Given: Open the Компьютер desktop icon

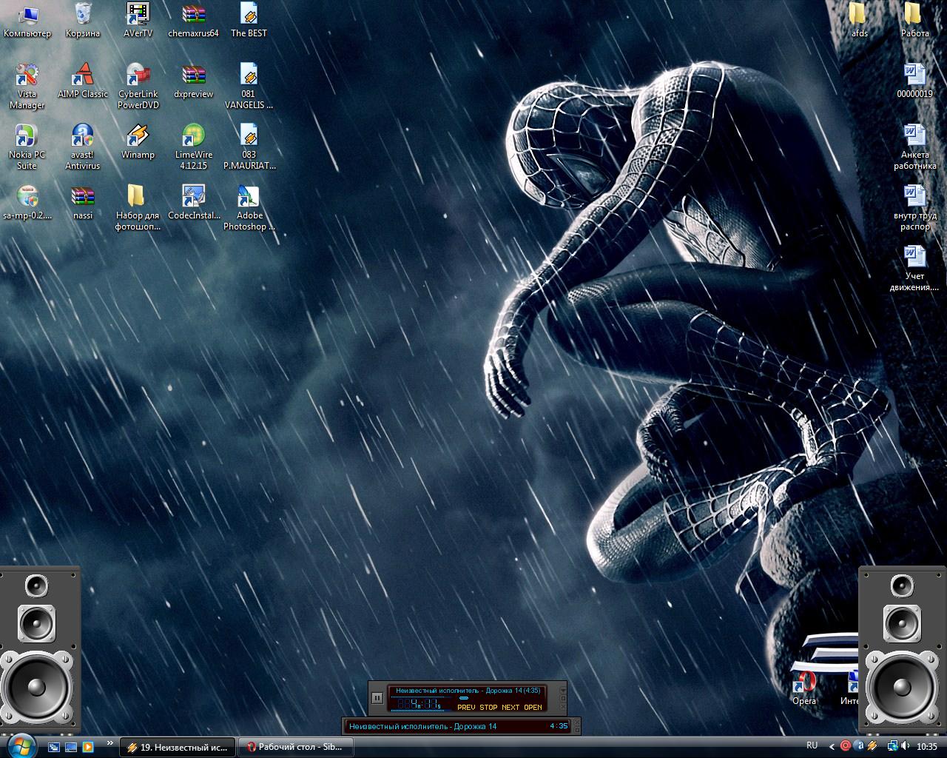Looking at the screenshot, I should [x=27, y=20].
